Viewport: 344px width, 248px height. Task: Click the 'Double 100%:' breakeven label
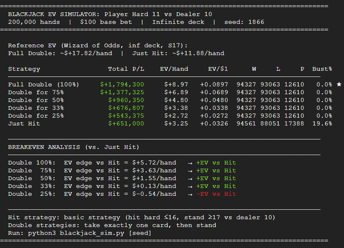(x=32, y=163)
